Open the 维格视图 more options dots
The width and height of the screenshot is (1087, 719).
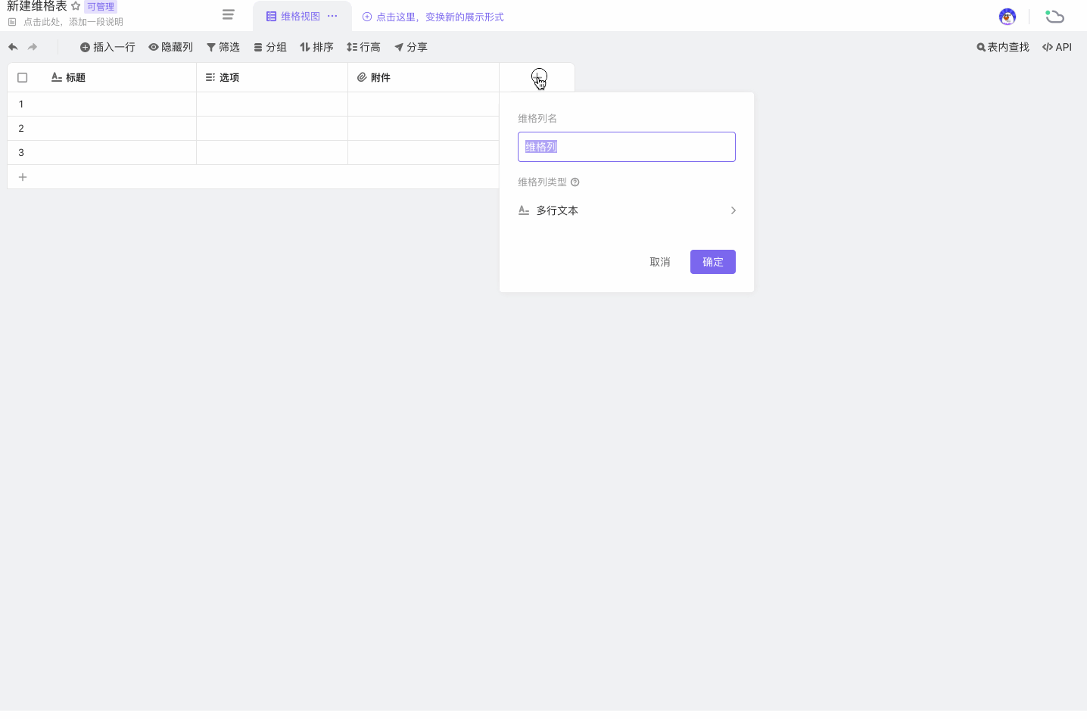click(x=332, y=16)
